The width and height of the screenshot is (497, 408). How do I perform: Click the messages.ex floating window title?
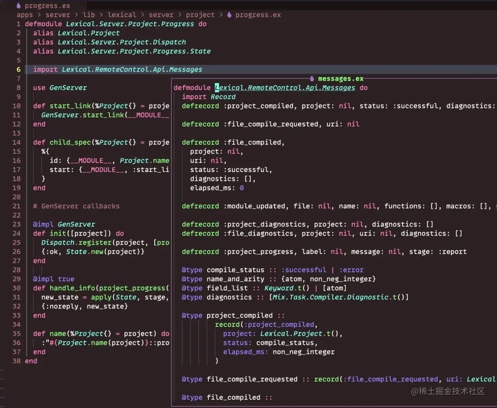pos(341,78)
